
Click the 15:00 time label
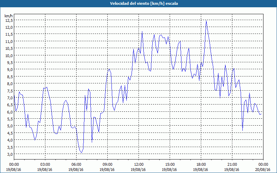pyautogui.click(x=170, y=165)
